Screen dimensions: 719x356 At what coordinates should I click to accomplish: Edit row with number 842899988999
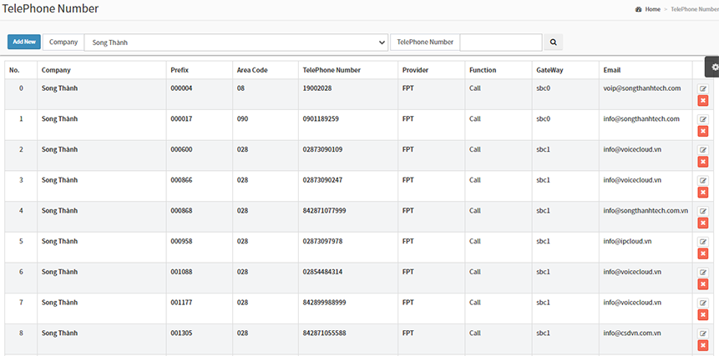click(702, 303)
